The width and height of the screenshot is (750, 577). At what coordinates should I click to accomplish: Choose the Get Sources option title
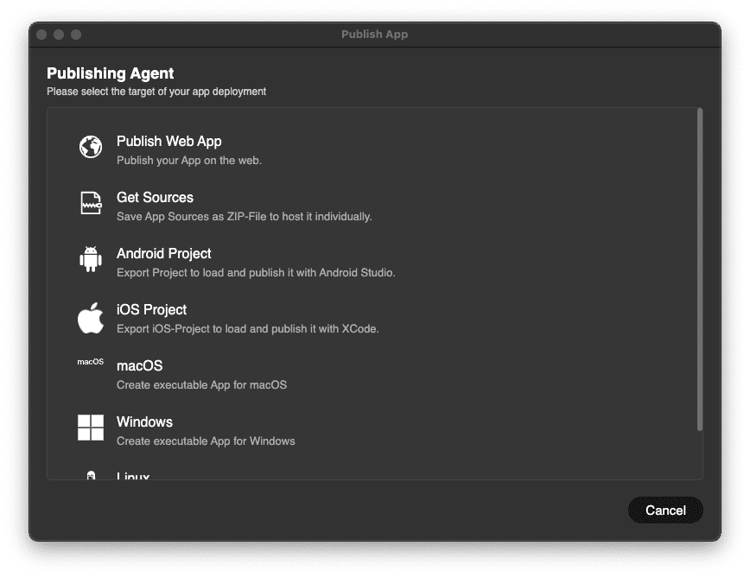(x=155, y=198)
